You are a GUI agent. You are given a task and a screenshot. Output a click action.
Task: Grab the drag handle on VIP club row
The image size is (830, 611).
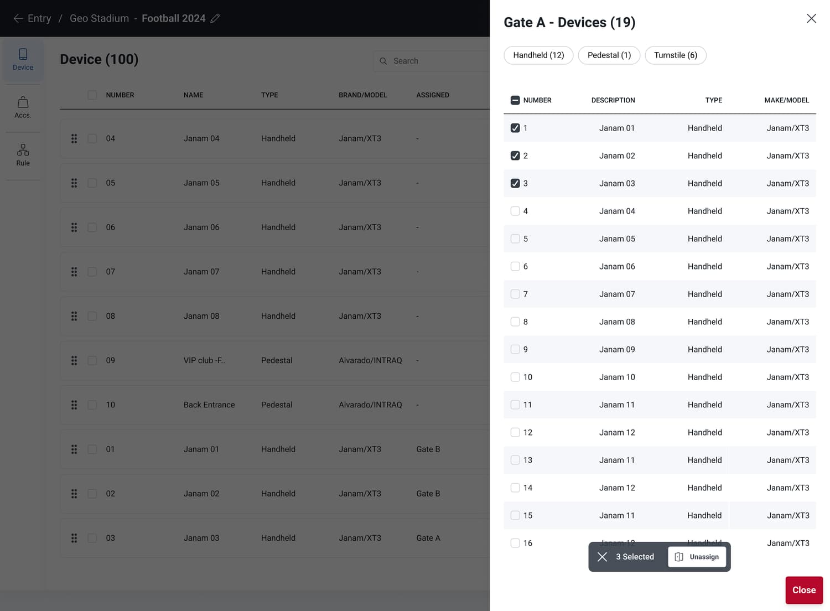tap(74, 360)
